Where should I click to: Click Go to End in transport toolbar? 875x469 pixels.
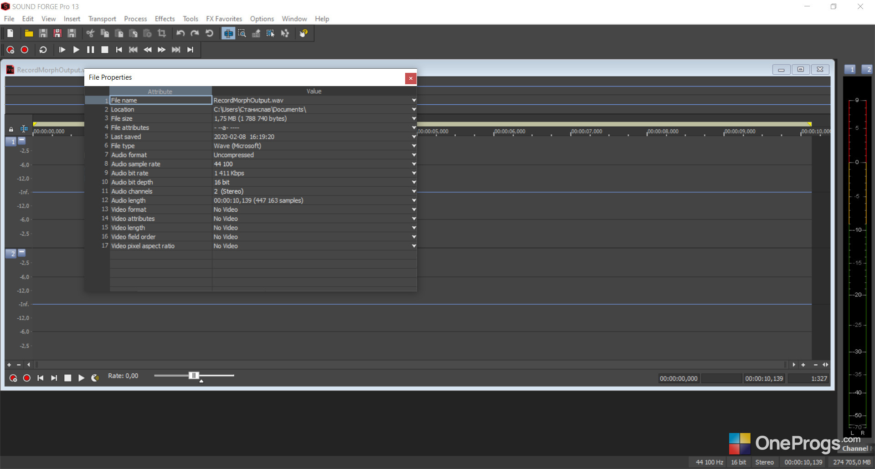[x=190, y=50]
